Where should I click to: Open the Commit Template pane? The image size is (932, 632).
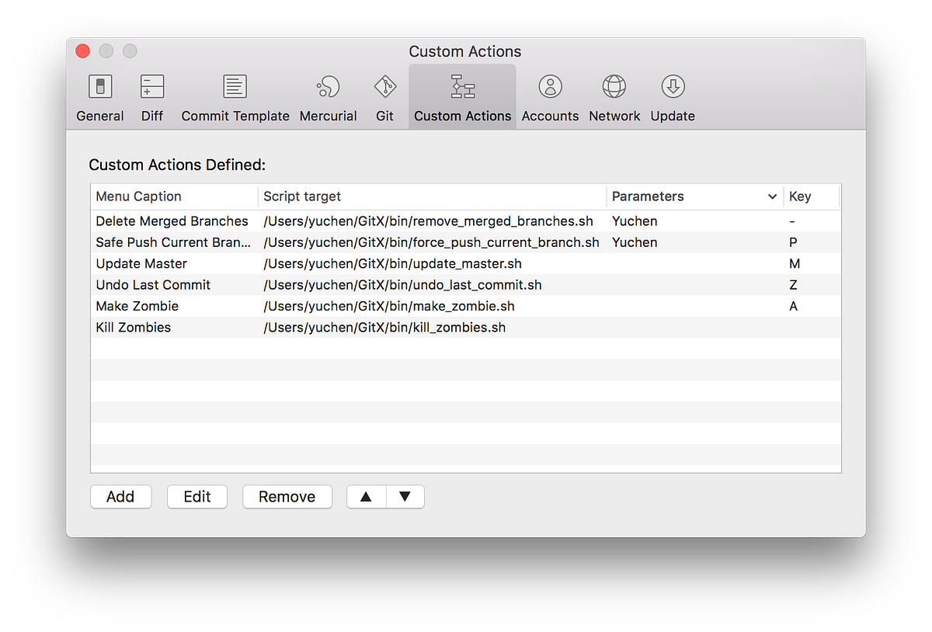[x=235, y=96]
